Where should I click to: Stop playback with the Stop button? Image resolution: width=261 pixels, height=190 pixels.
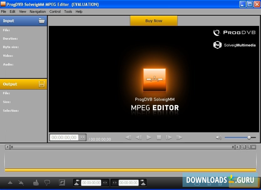coord(159,138)
